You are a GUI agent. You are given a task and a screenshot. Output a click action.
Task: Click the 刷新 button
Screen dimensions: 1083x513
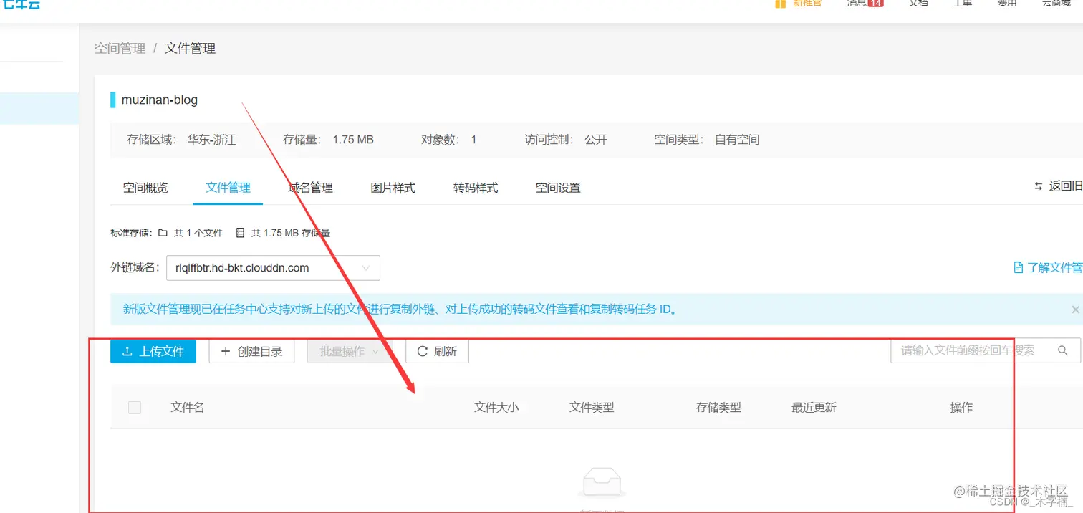tap(437, 352)
